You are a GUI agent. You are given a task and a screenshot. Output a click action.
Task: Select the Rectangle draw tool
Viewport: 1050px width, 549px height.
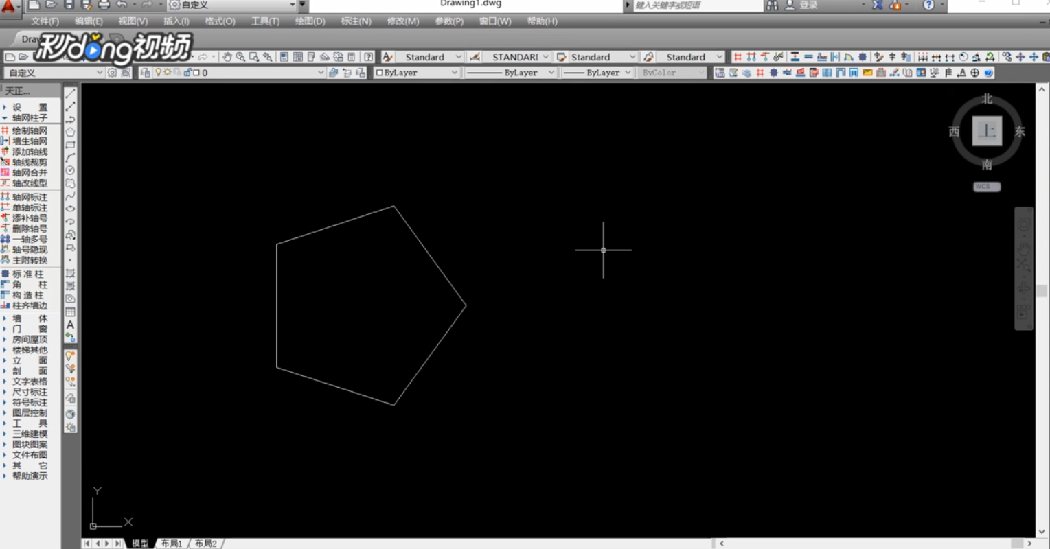[x=70, y=145]
